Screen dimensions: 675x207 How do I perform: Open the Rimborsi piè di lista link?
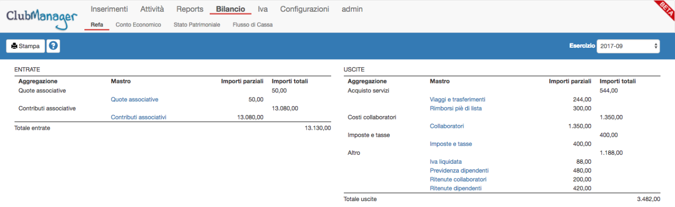pos(455,108)
